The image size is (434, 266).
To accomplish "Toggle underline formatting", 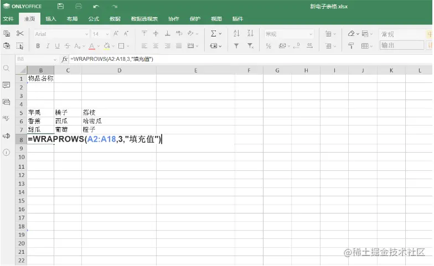I will (x=58, y=46).
